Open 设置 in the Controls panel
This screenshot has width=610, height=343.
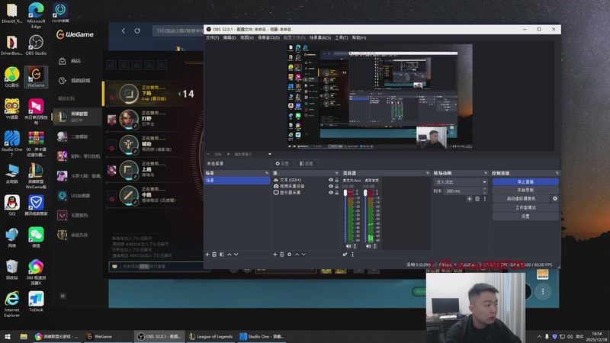click(525, 216)
